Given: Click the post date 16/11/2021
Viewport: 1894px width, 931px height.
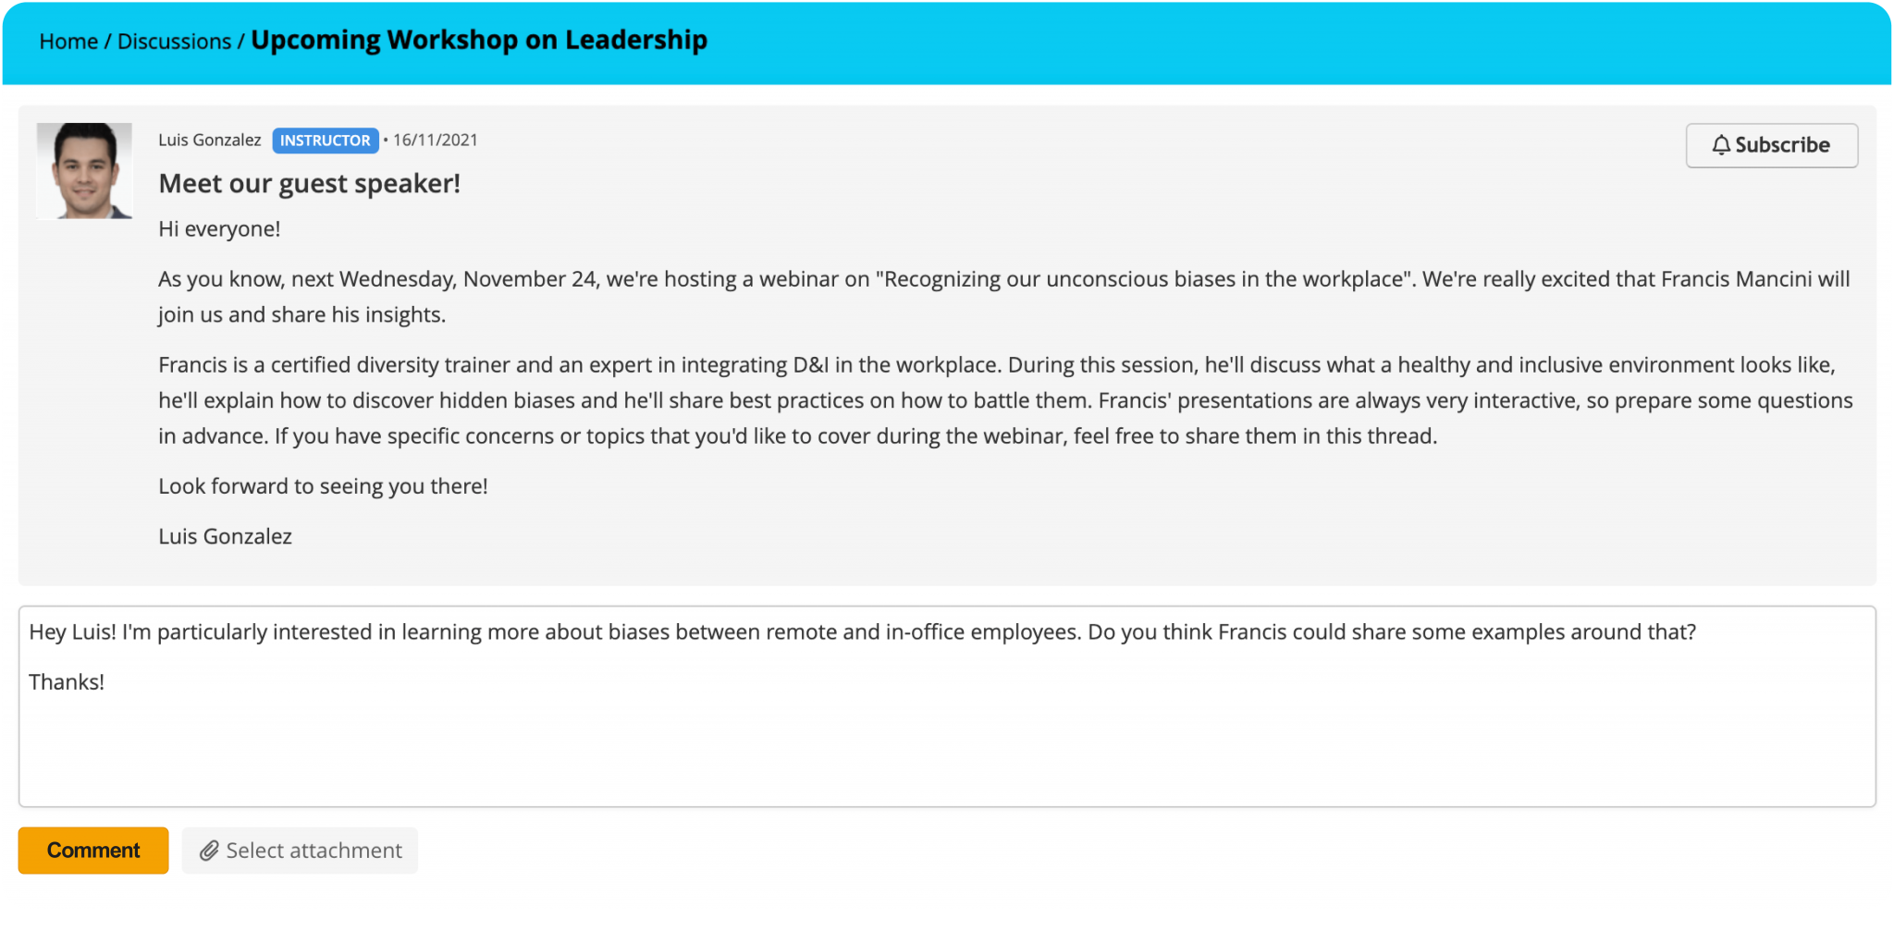Looking at the screenshot, I should click(x=436, y=141).
